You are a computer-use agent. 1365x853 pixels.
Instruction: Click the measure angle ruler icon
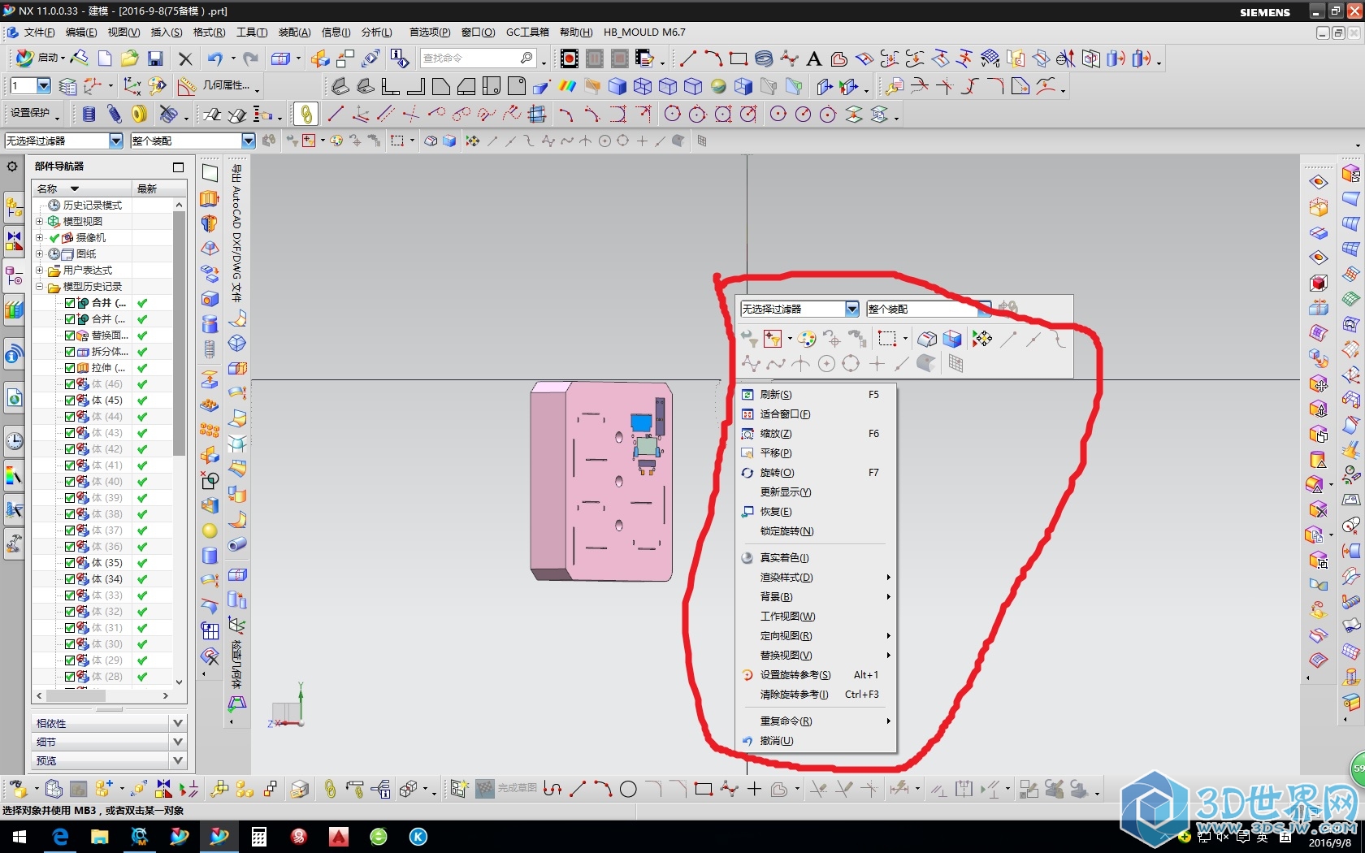[x=187, y=85]
